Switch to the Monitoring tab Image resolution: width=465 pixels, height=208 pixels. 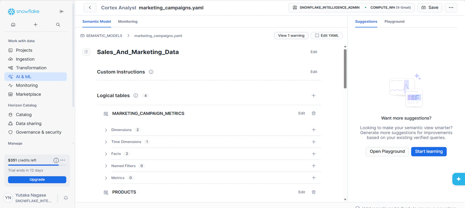tap(128, 22)
